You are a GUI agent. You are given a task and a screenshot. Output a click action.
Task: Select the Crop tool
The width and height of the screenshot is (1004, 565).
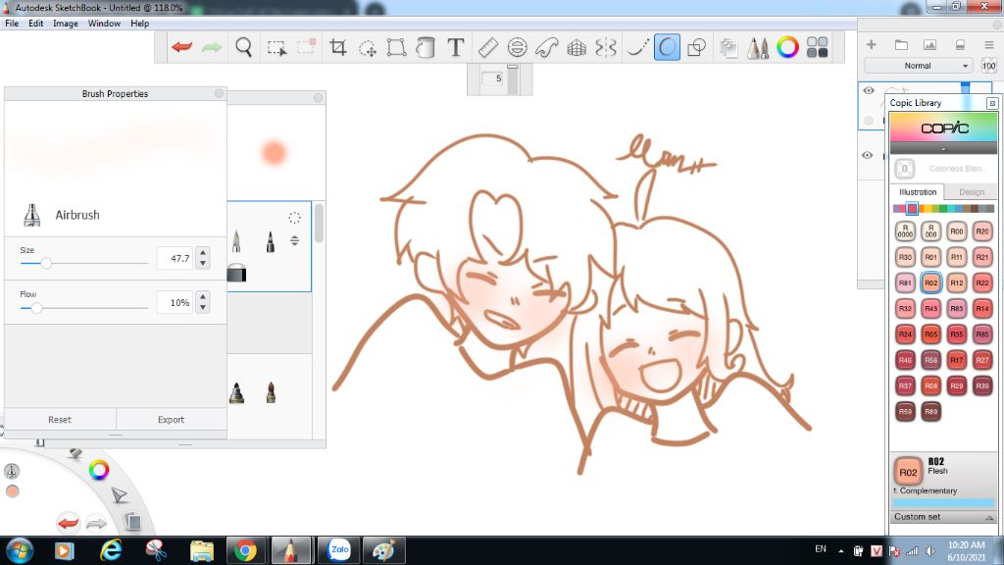click(337, 47)
